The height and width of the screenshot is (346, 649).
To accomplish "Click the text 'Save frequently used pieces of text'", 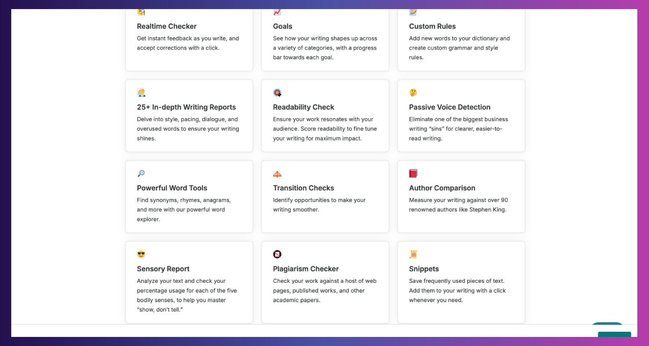I will coord(456,281).
